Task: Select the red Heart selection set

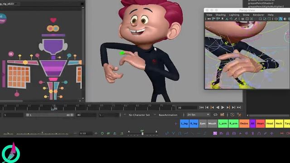Action: (260, 124)
